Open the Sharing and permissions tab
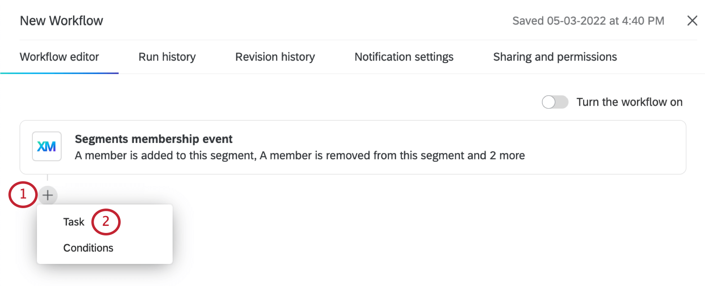Image resolution: width=705 pixels, height=286 pixels. pyautogui.click(x=555, y=57)
